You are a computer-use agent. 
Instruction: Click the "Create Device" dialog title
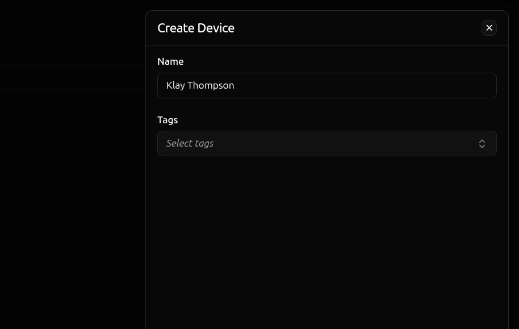click(x=196, y=28)
